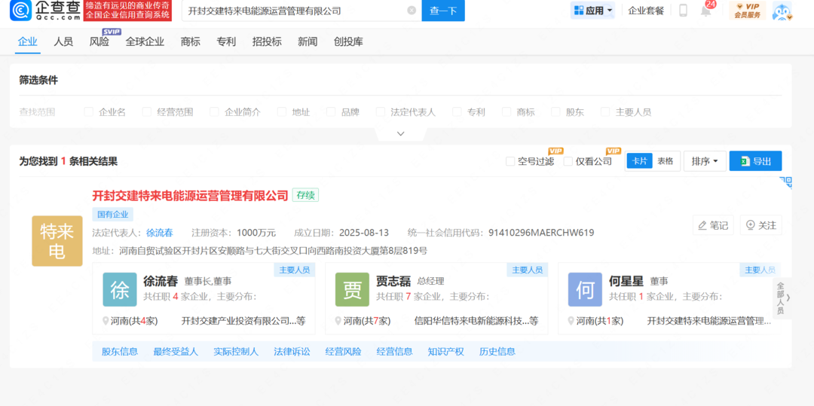Open the 贾 avatar tile
The height and width of the screenshot is (406, 814).
point(352,289)
